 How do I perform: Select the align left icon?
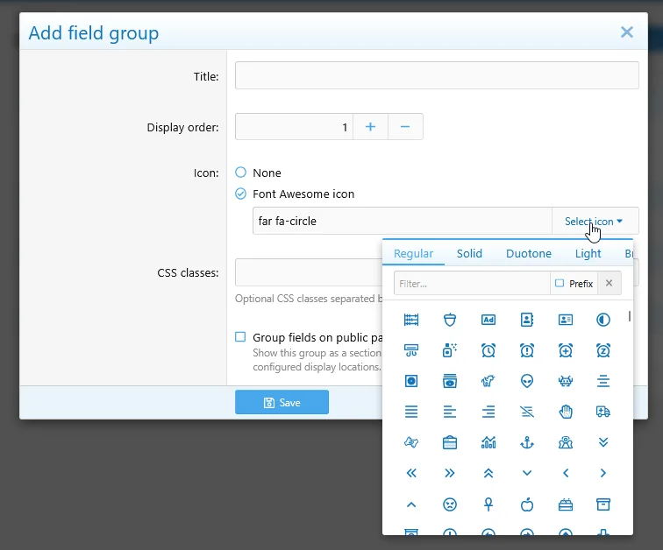tap(450, 412)
